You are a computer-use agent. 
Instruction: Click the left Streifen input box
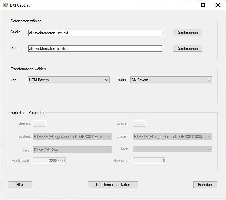(x=39, y=123)
